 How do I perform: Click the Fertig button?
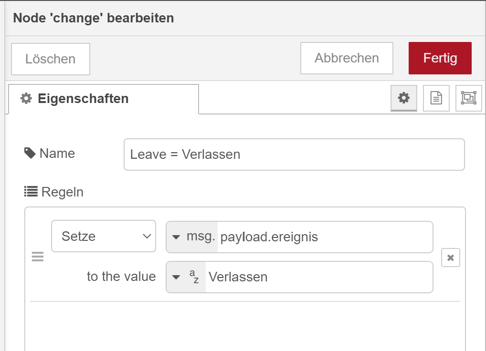point(440,58)
